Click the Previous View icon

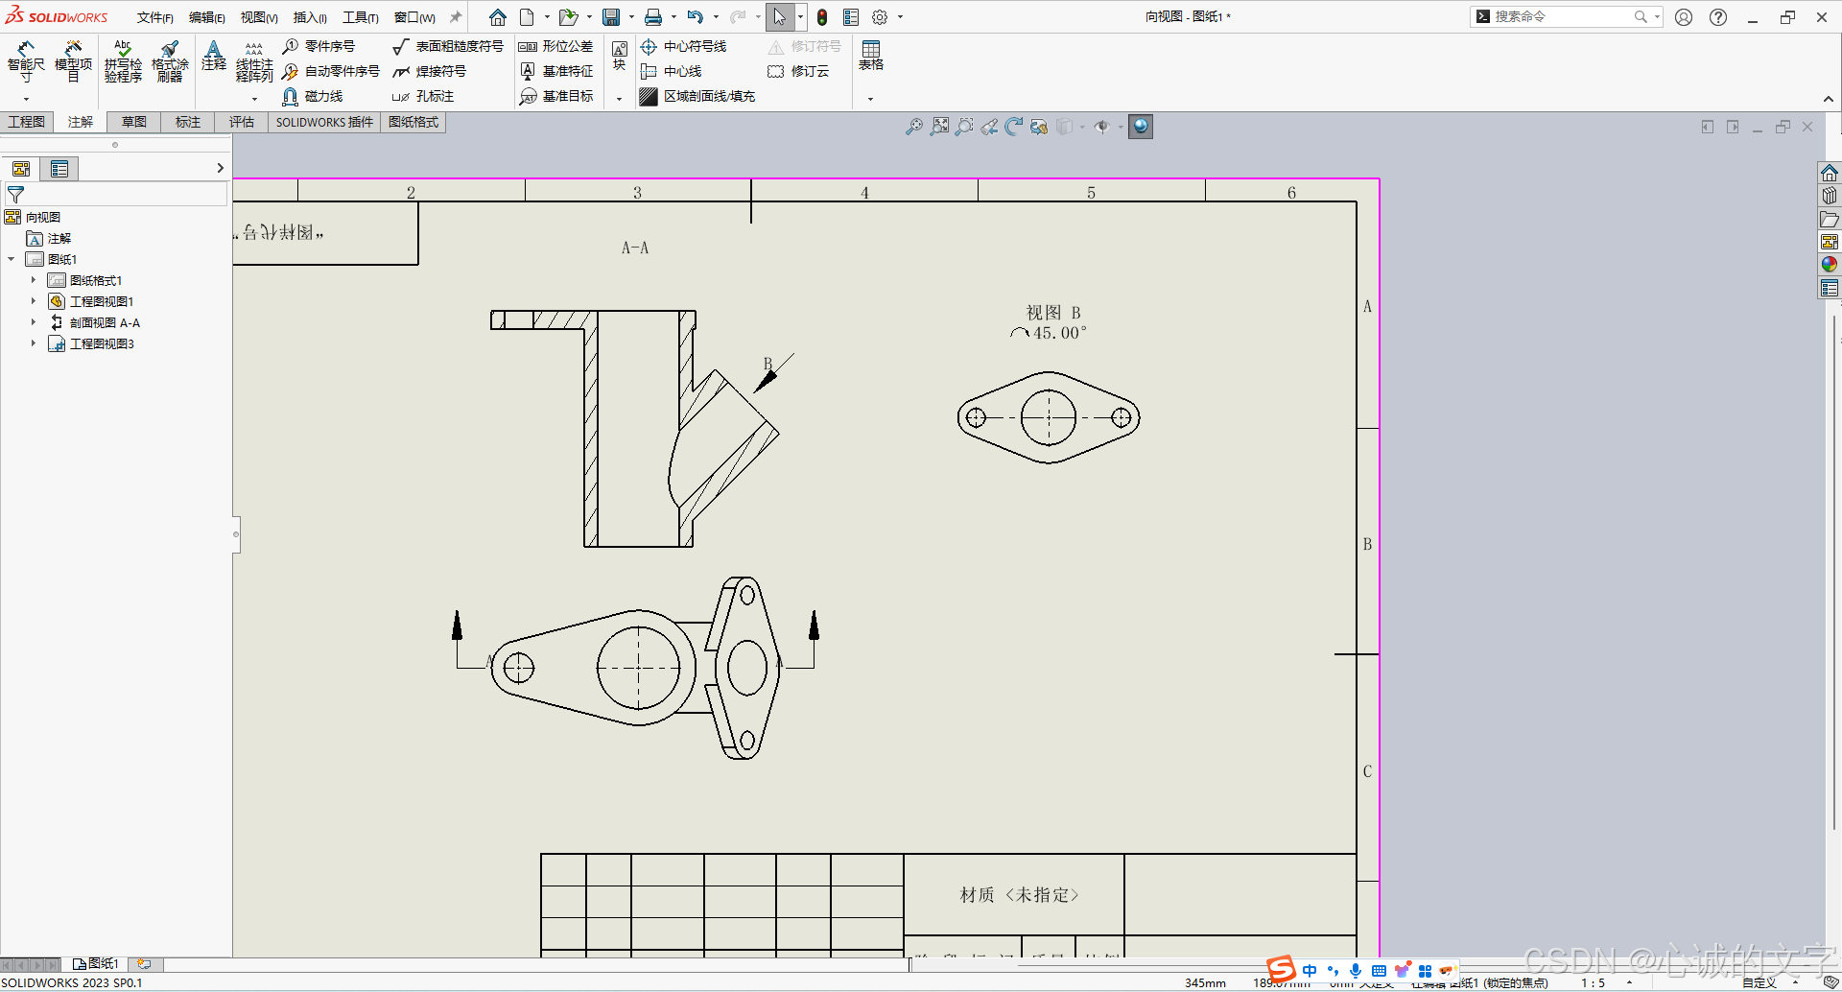tap(989, 127)
